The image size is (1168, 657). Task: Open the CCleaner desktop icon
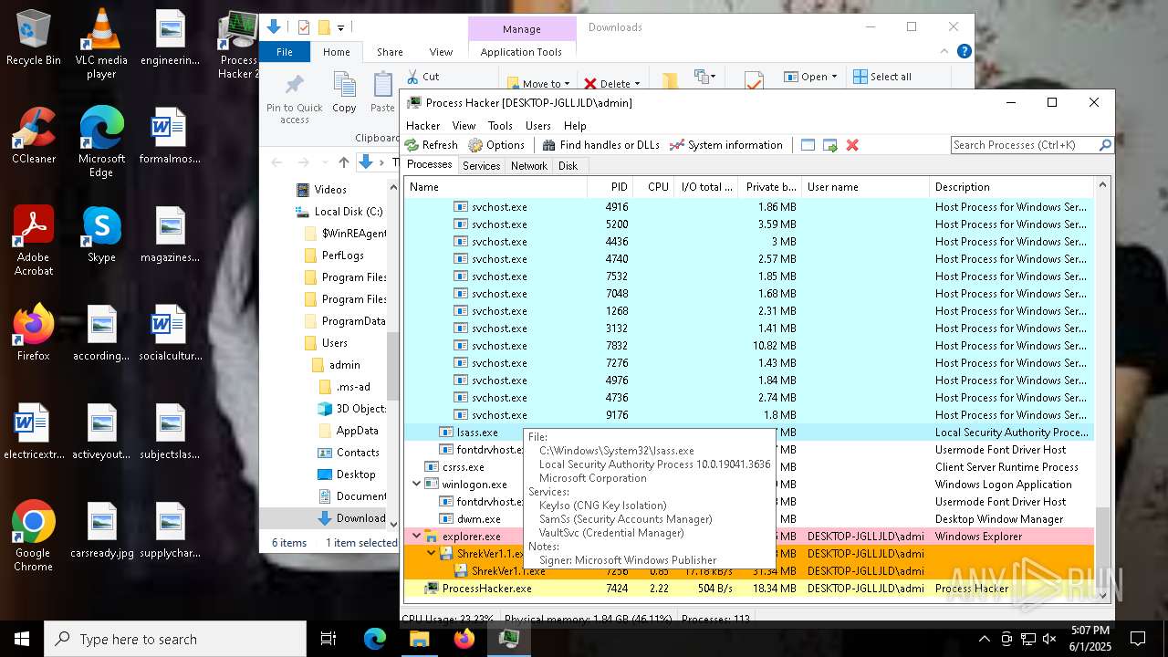pos(33,135)
